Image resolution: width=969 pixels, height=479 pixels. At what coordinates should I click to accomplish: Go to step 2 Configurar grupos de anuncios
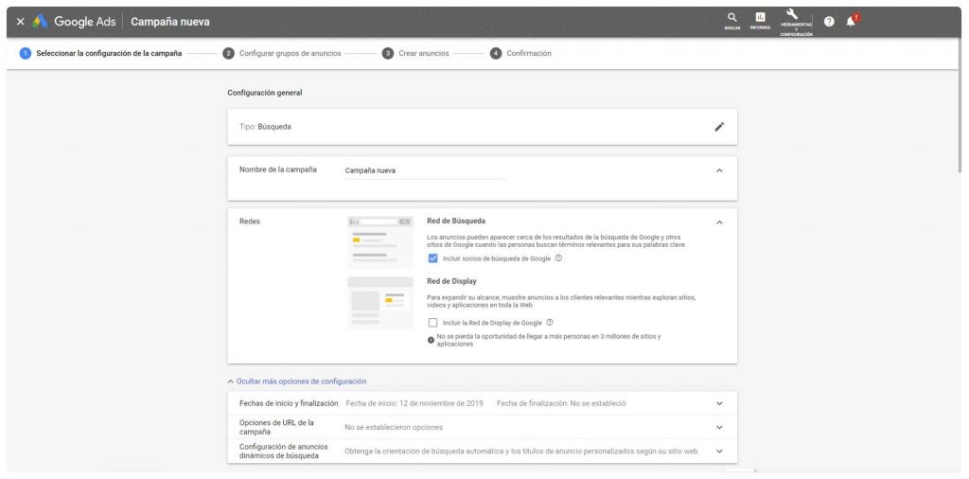click(x=282, y=54)
